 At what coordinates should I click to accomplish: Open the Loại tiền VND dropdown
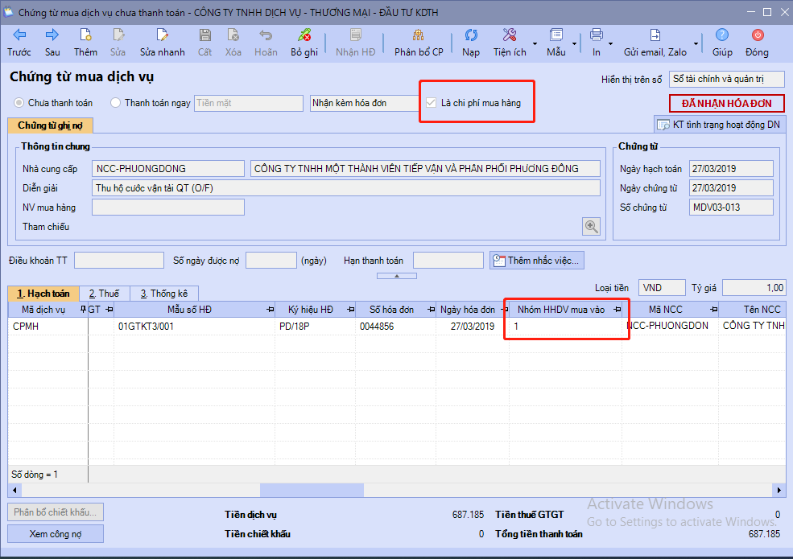tap(662, 288)
